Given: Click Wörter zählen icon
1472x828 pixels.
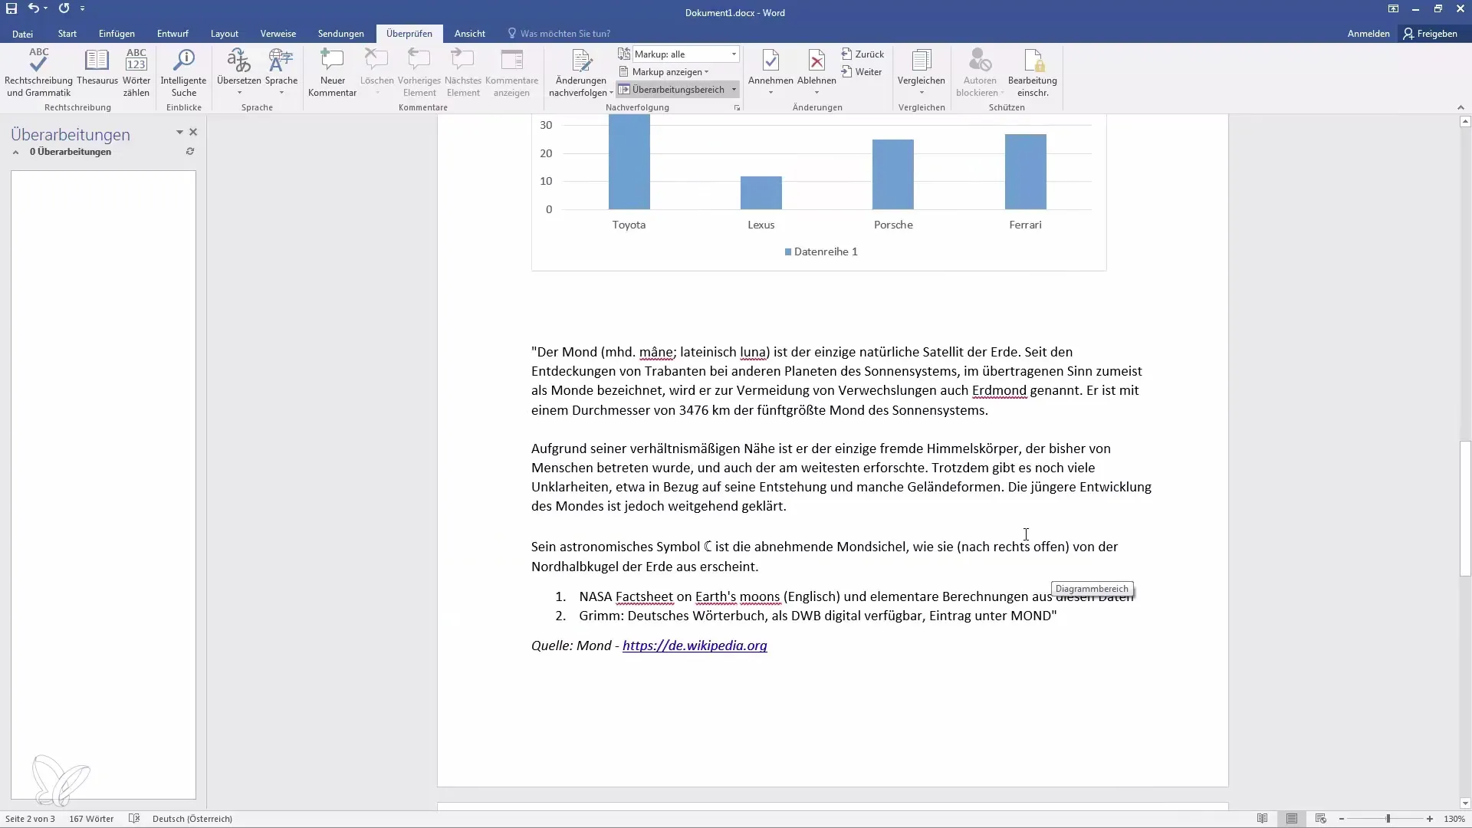Looking at the screenshot, I should tap(136, 73).
